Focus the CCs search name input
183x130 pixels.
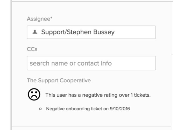pos(91,63)
